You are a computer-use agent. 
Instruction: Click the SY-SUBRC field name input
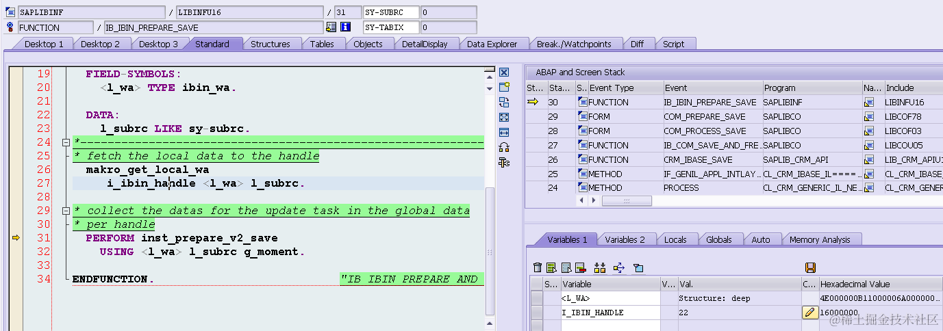(390, 12)
